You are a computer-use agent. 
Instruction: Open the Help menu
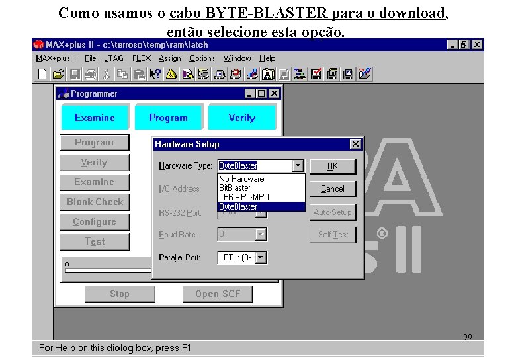[x=267, y=58]
